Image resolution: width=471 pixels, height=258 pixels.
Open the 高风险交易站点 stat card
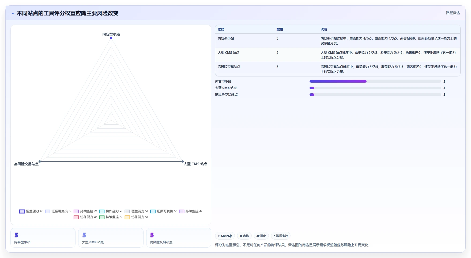pyautogui.click(x=179, y=238)
